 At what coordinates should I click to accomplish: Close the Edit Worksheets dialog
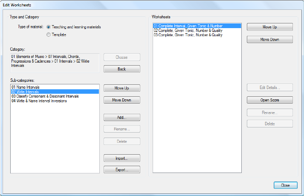(x=285, y=185)
